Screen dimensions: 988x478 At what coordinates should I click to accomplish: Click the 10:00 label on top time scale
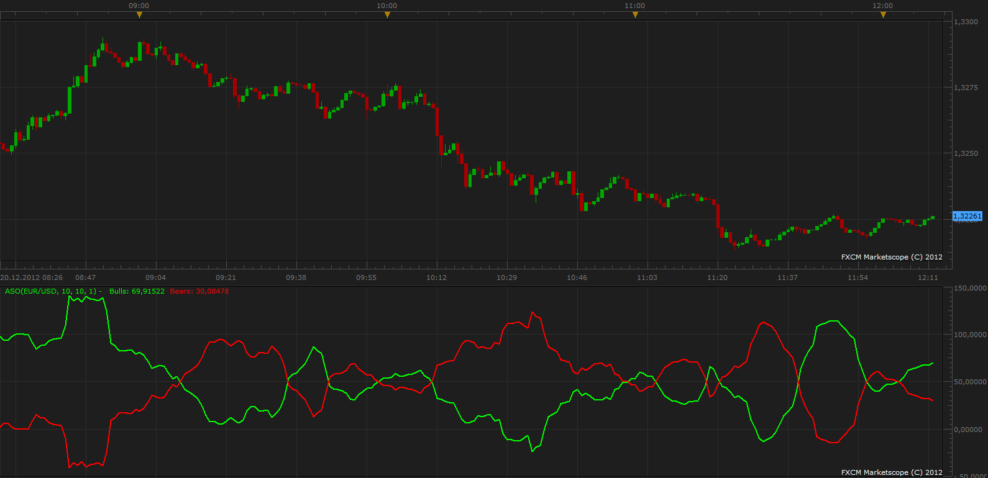387,6
